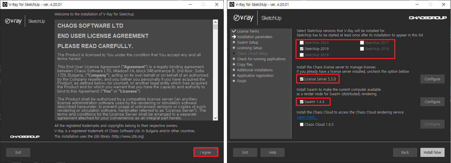Image resolution: width=451 pixels, height=163 pixels.
Task: Minimize the left V-Ray installer window
Action: pyautogui.click(x=190, y=4)
